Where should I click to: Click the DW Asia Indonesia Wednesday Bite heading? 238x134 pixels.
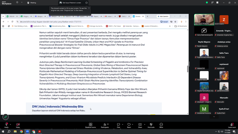[58, 106]
